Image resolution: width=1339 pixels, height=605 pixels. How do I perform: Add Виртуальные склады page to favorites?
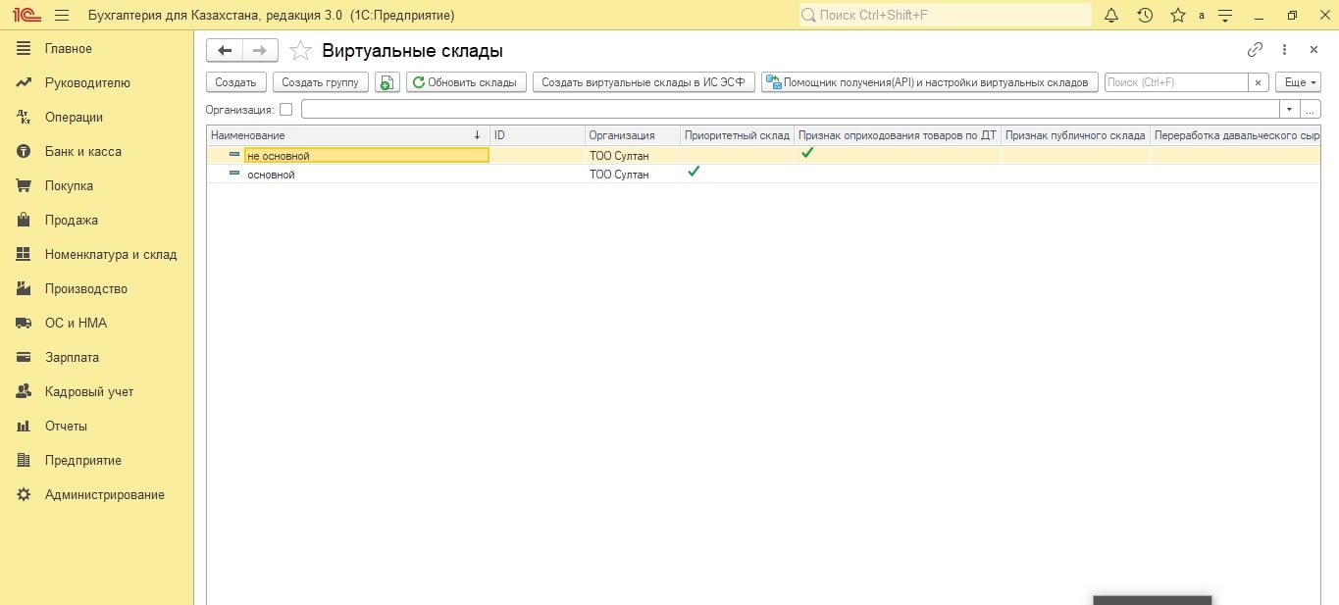[x=301, y=51]
